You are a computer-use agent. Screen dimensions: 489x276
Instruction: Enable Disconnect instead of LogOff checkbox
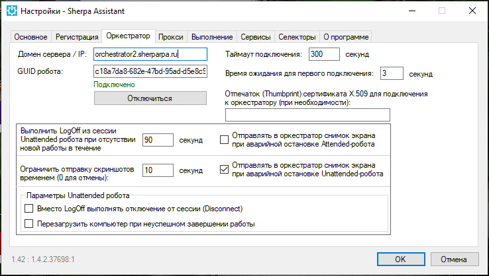point(28,209)
